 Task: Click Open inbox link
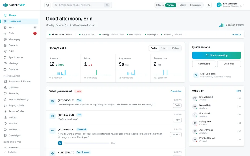[176, 91]
